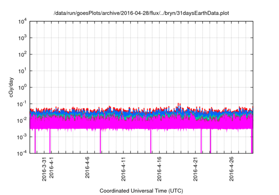The image size is (279, 195).
Task: Select the 10^0 y-axis tick label
Action: click(22, 87)
